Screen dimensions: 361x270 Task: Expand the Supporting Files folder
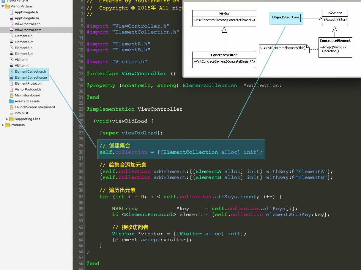(x=7, y=119)
